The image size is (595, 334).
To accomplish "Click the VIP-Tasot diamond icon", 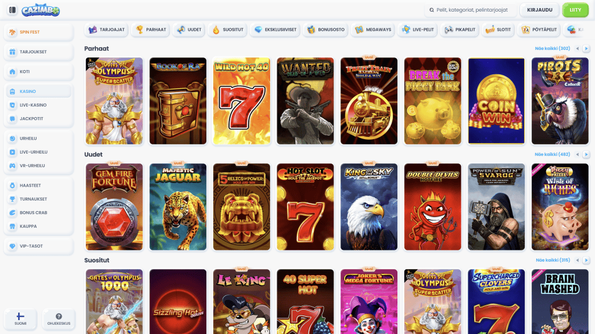I will point(13,246).
